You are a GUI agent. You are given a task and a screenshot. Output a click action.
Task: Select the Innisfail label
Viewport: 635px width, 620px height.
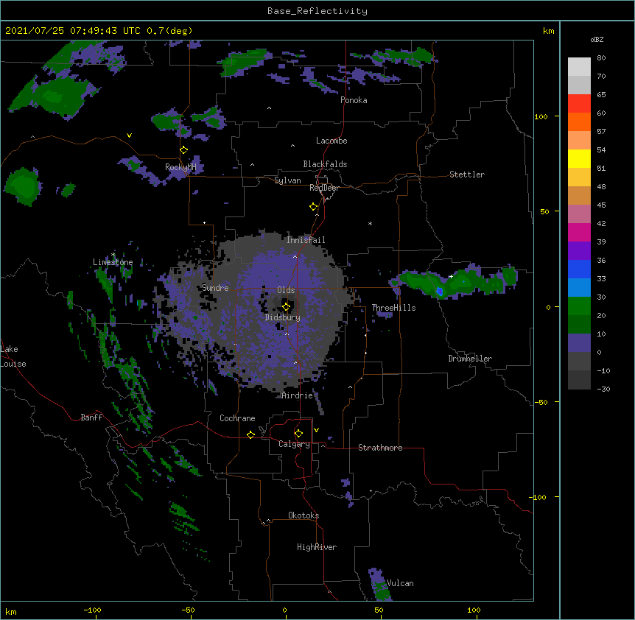coord(306,240)
